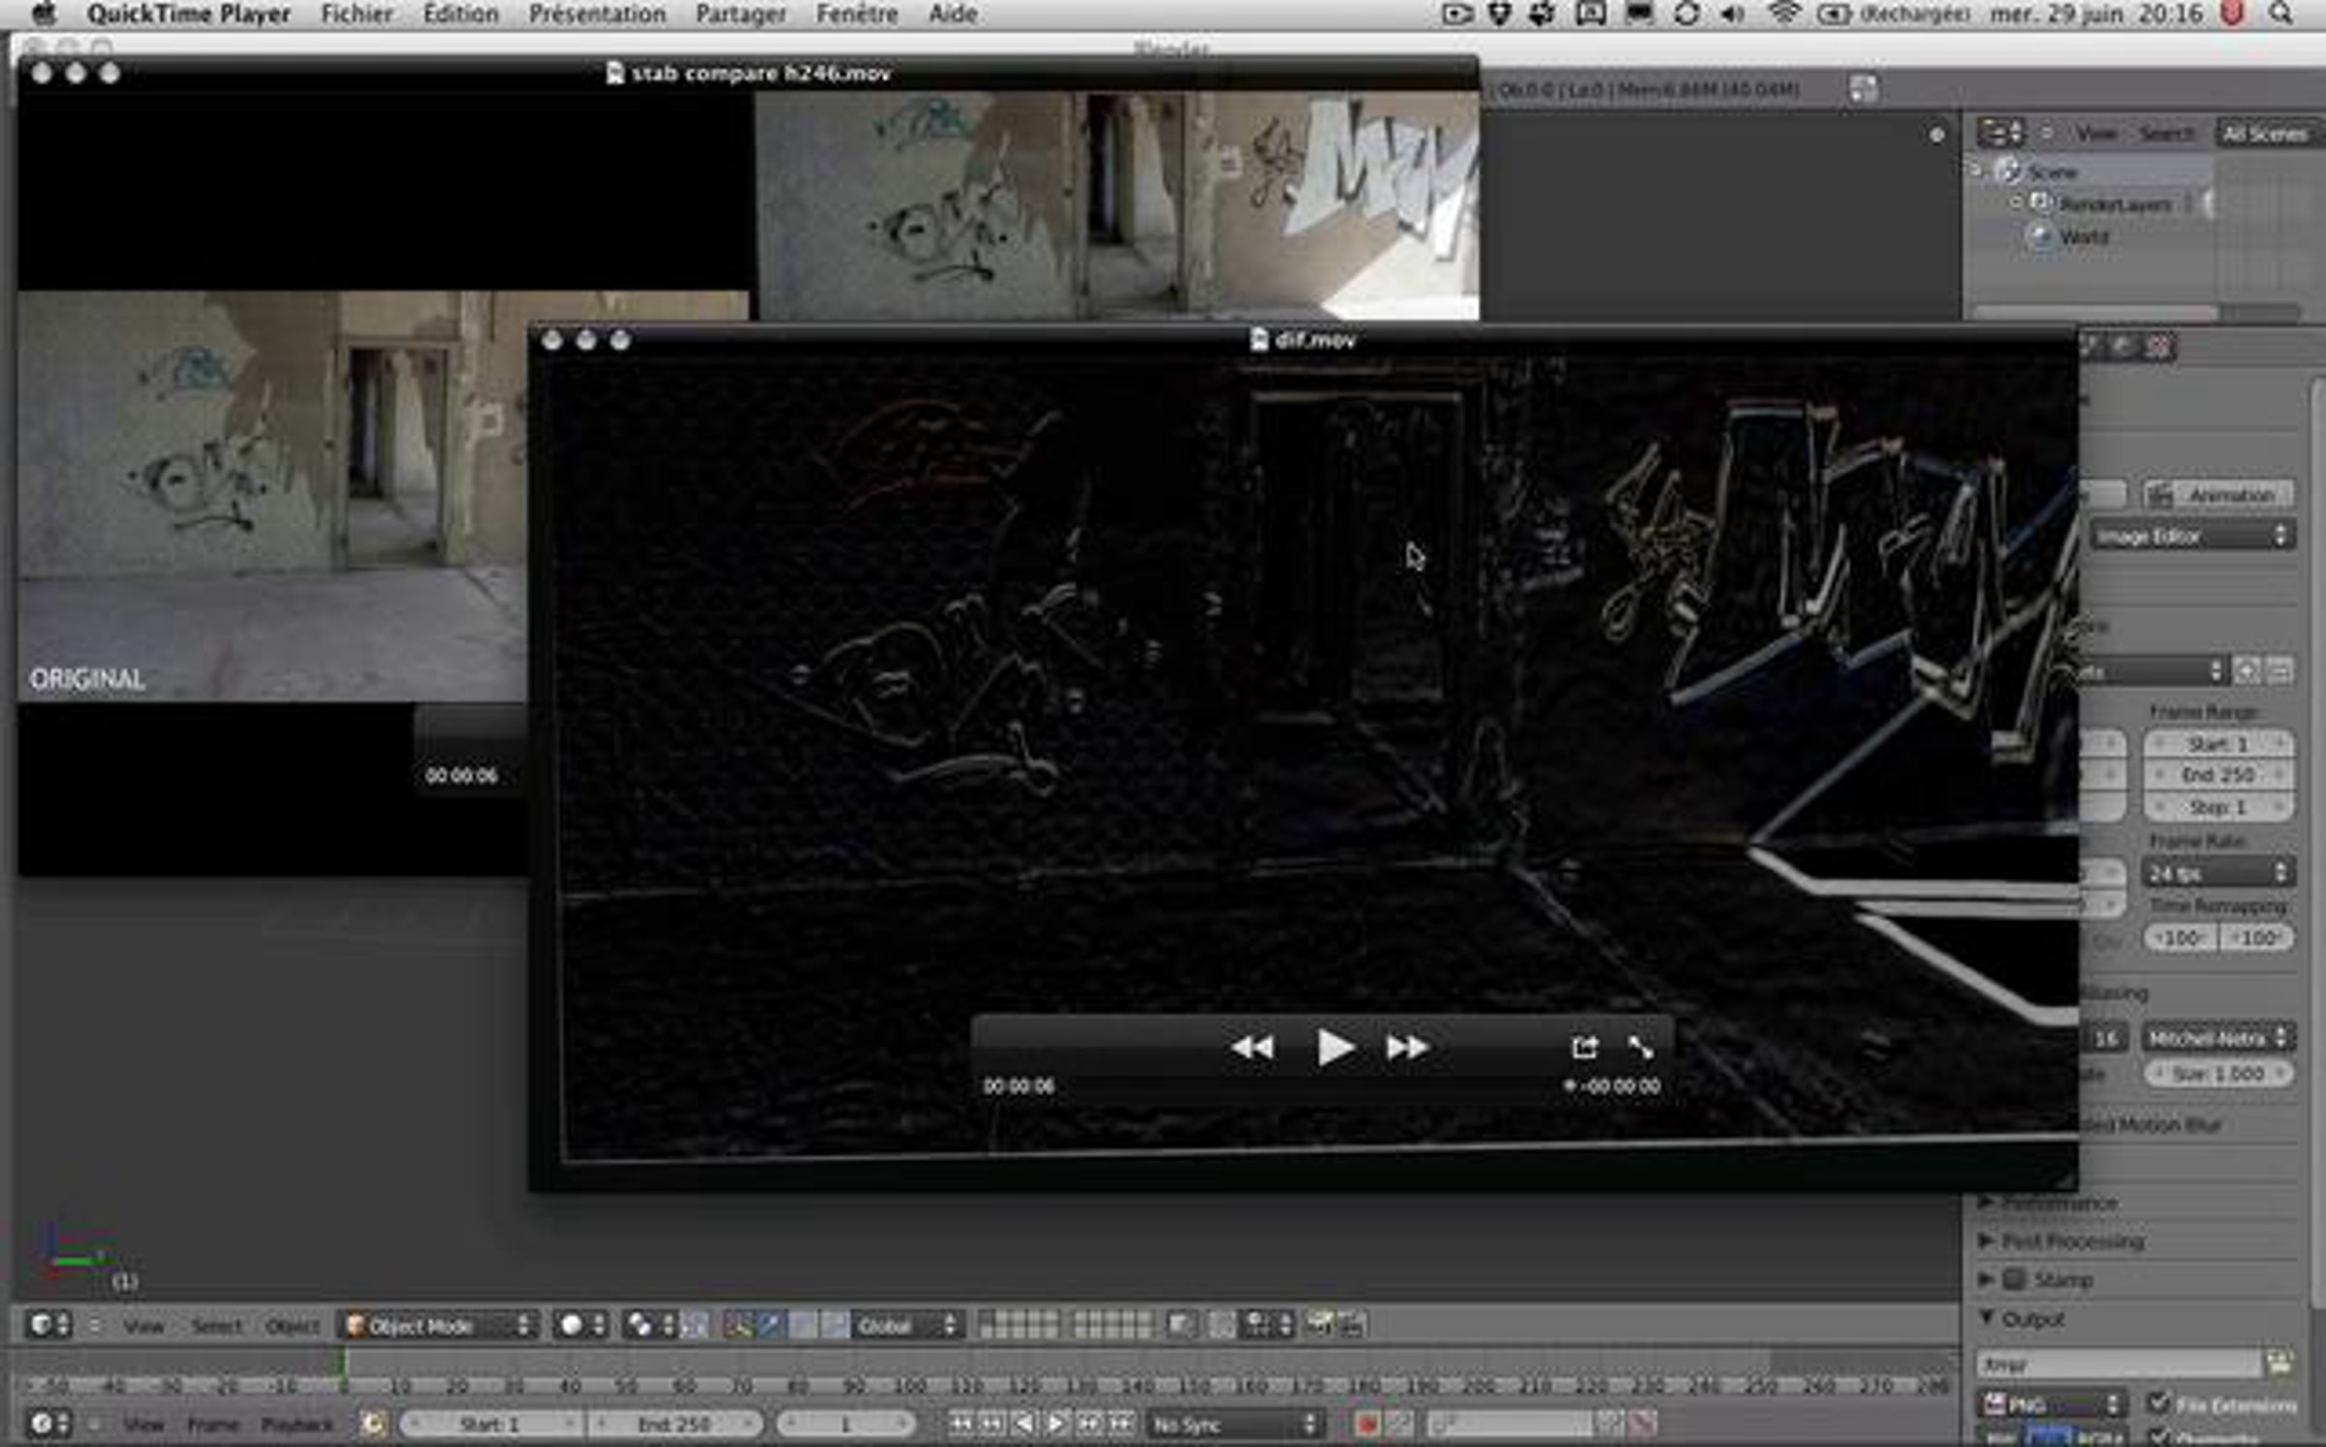Click the Blender record keyframe red button
Image resolution: width=2326 pixels, height=1447 pixels.
click(1367, 1424)
